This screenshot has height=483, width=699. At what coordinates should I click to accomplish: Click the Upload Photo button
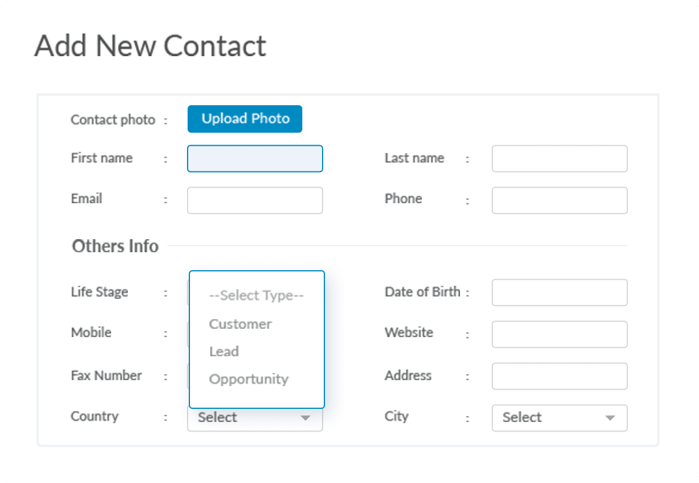[245, 119]
